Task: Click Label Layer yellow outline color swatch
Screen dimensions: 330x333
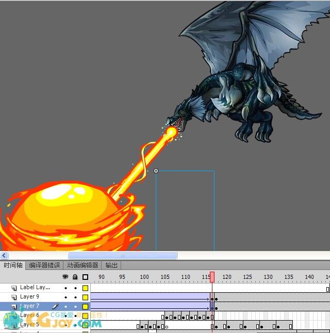Action: pyautogui.click(x=85, y=288)
